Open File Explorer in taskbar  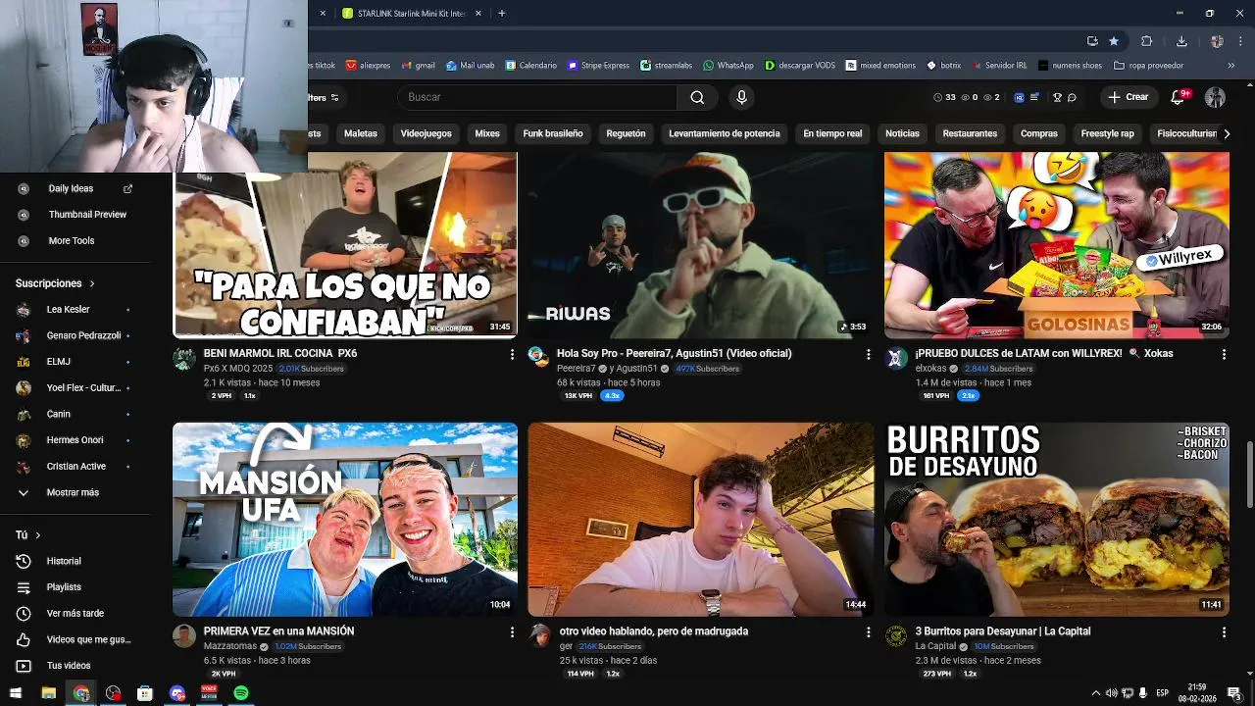(x=48, y=693)
